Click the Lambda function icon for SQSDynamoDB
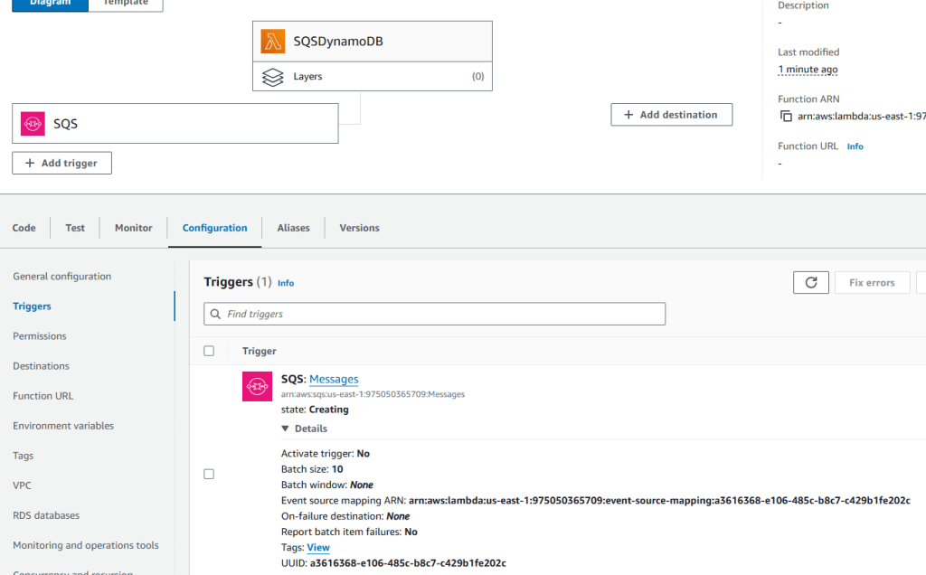The image size is (926, 575). (273, 42)
